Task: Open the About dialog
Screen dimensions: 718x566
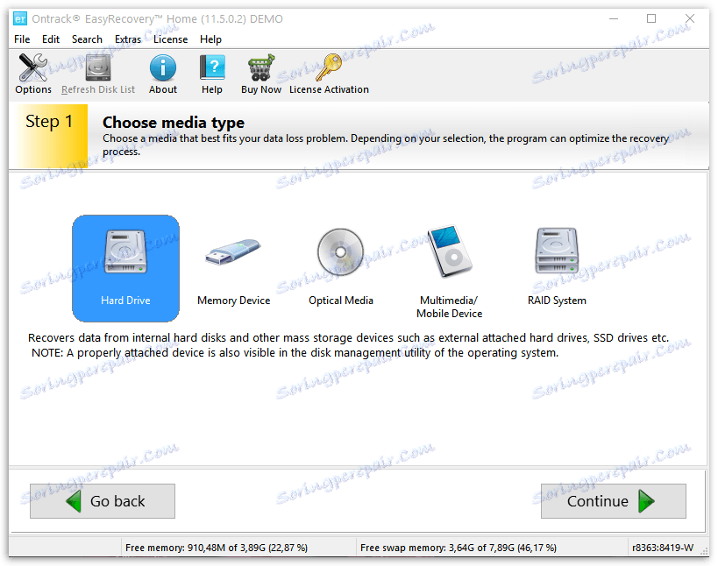Action: click(x=162, y=74)
